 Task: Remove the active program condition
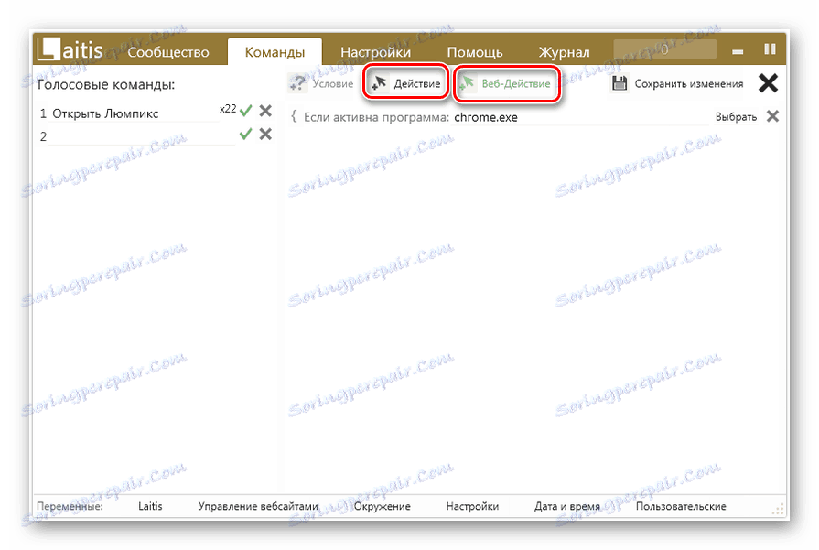(x=772, y=116)
